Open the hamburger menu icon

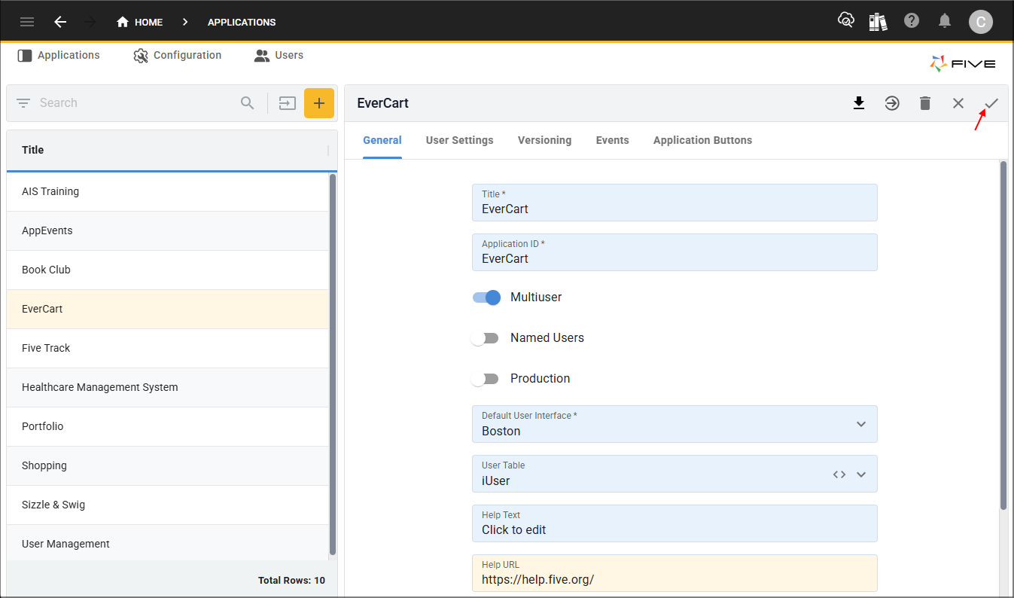point(27,22)
